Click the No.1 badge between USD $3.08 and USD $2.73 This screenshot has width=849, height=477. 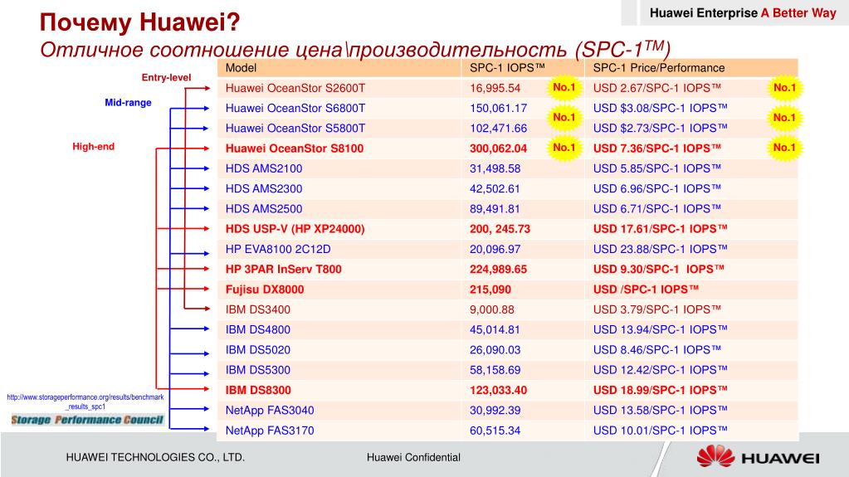[x=784, y=118]
